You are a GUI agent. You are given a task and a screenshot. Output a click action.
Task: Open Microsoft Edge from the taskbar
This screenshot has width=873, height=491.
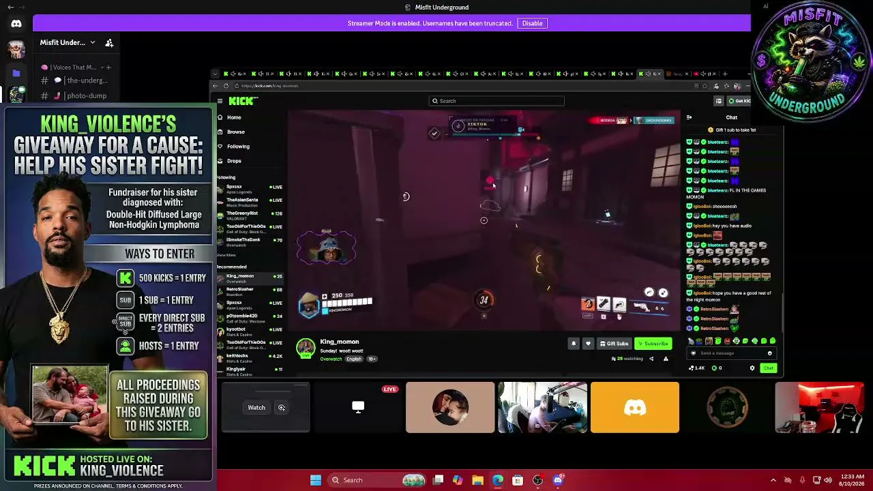(x=498, y=480)
